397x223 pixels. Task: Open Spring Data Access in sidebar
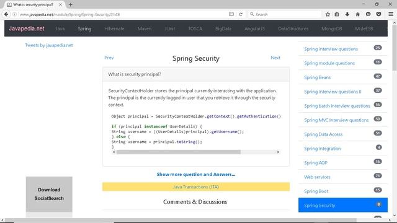tap(323, 134)
